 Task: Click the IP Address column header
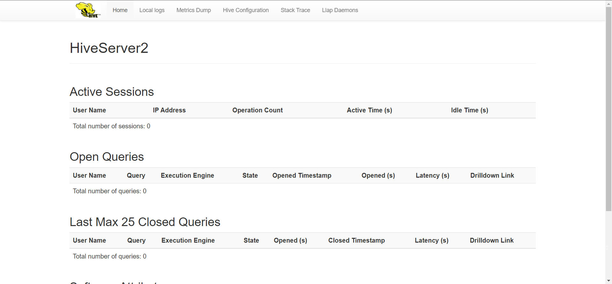[169, 110]
